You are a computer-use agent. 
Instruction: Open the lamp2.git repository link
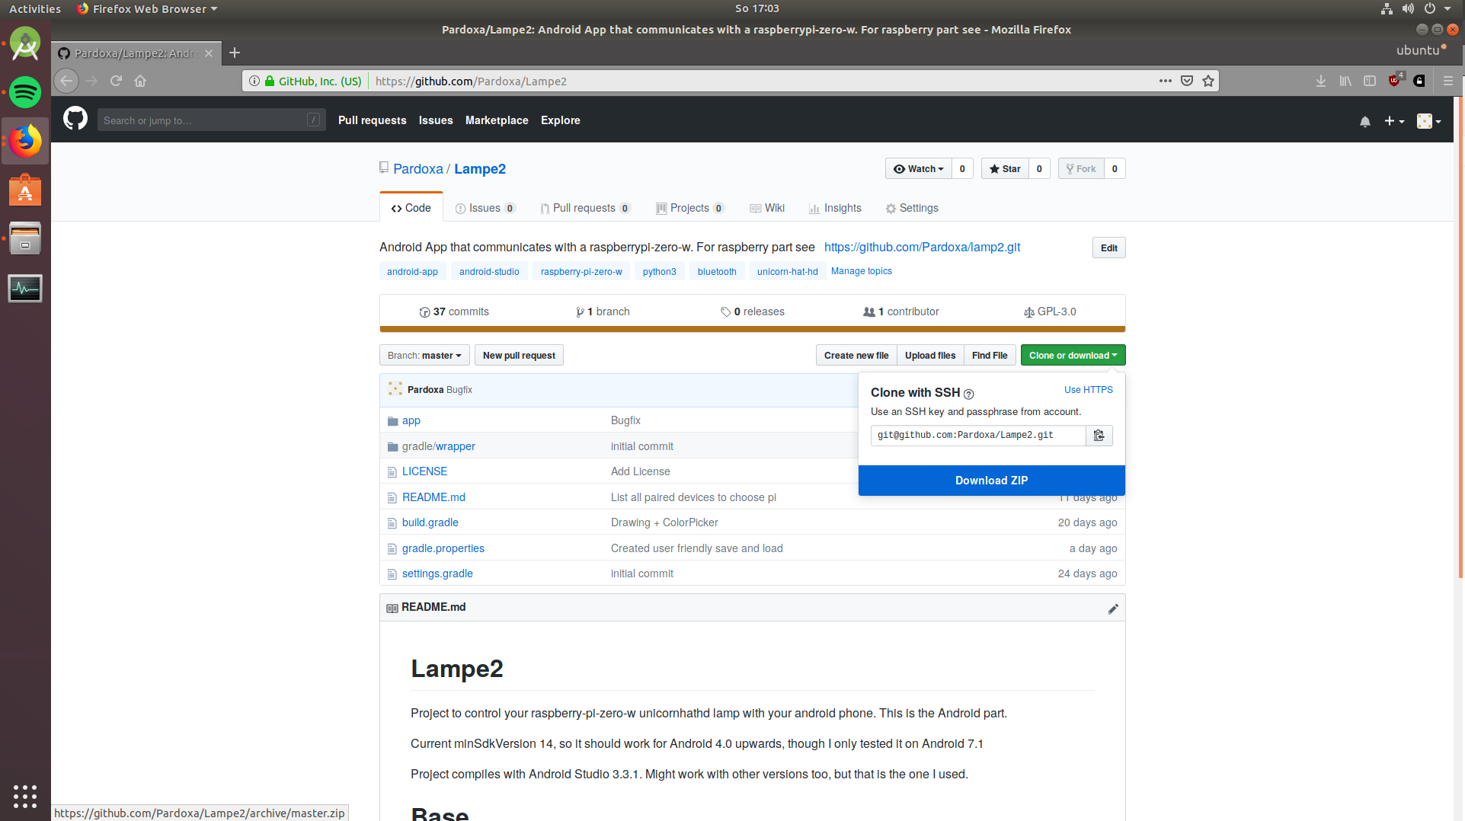pos(922,248)
